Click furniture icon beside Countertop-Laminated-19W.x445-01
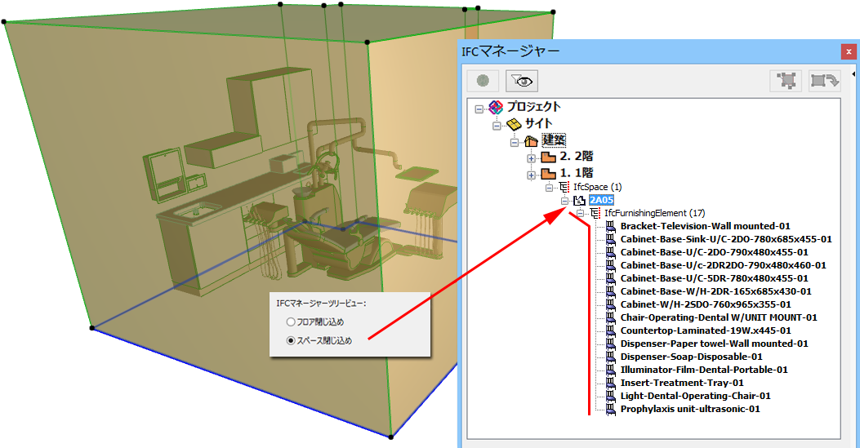860x448 pixels. [x=610, y=330]
